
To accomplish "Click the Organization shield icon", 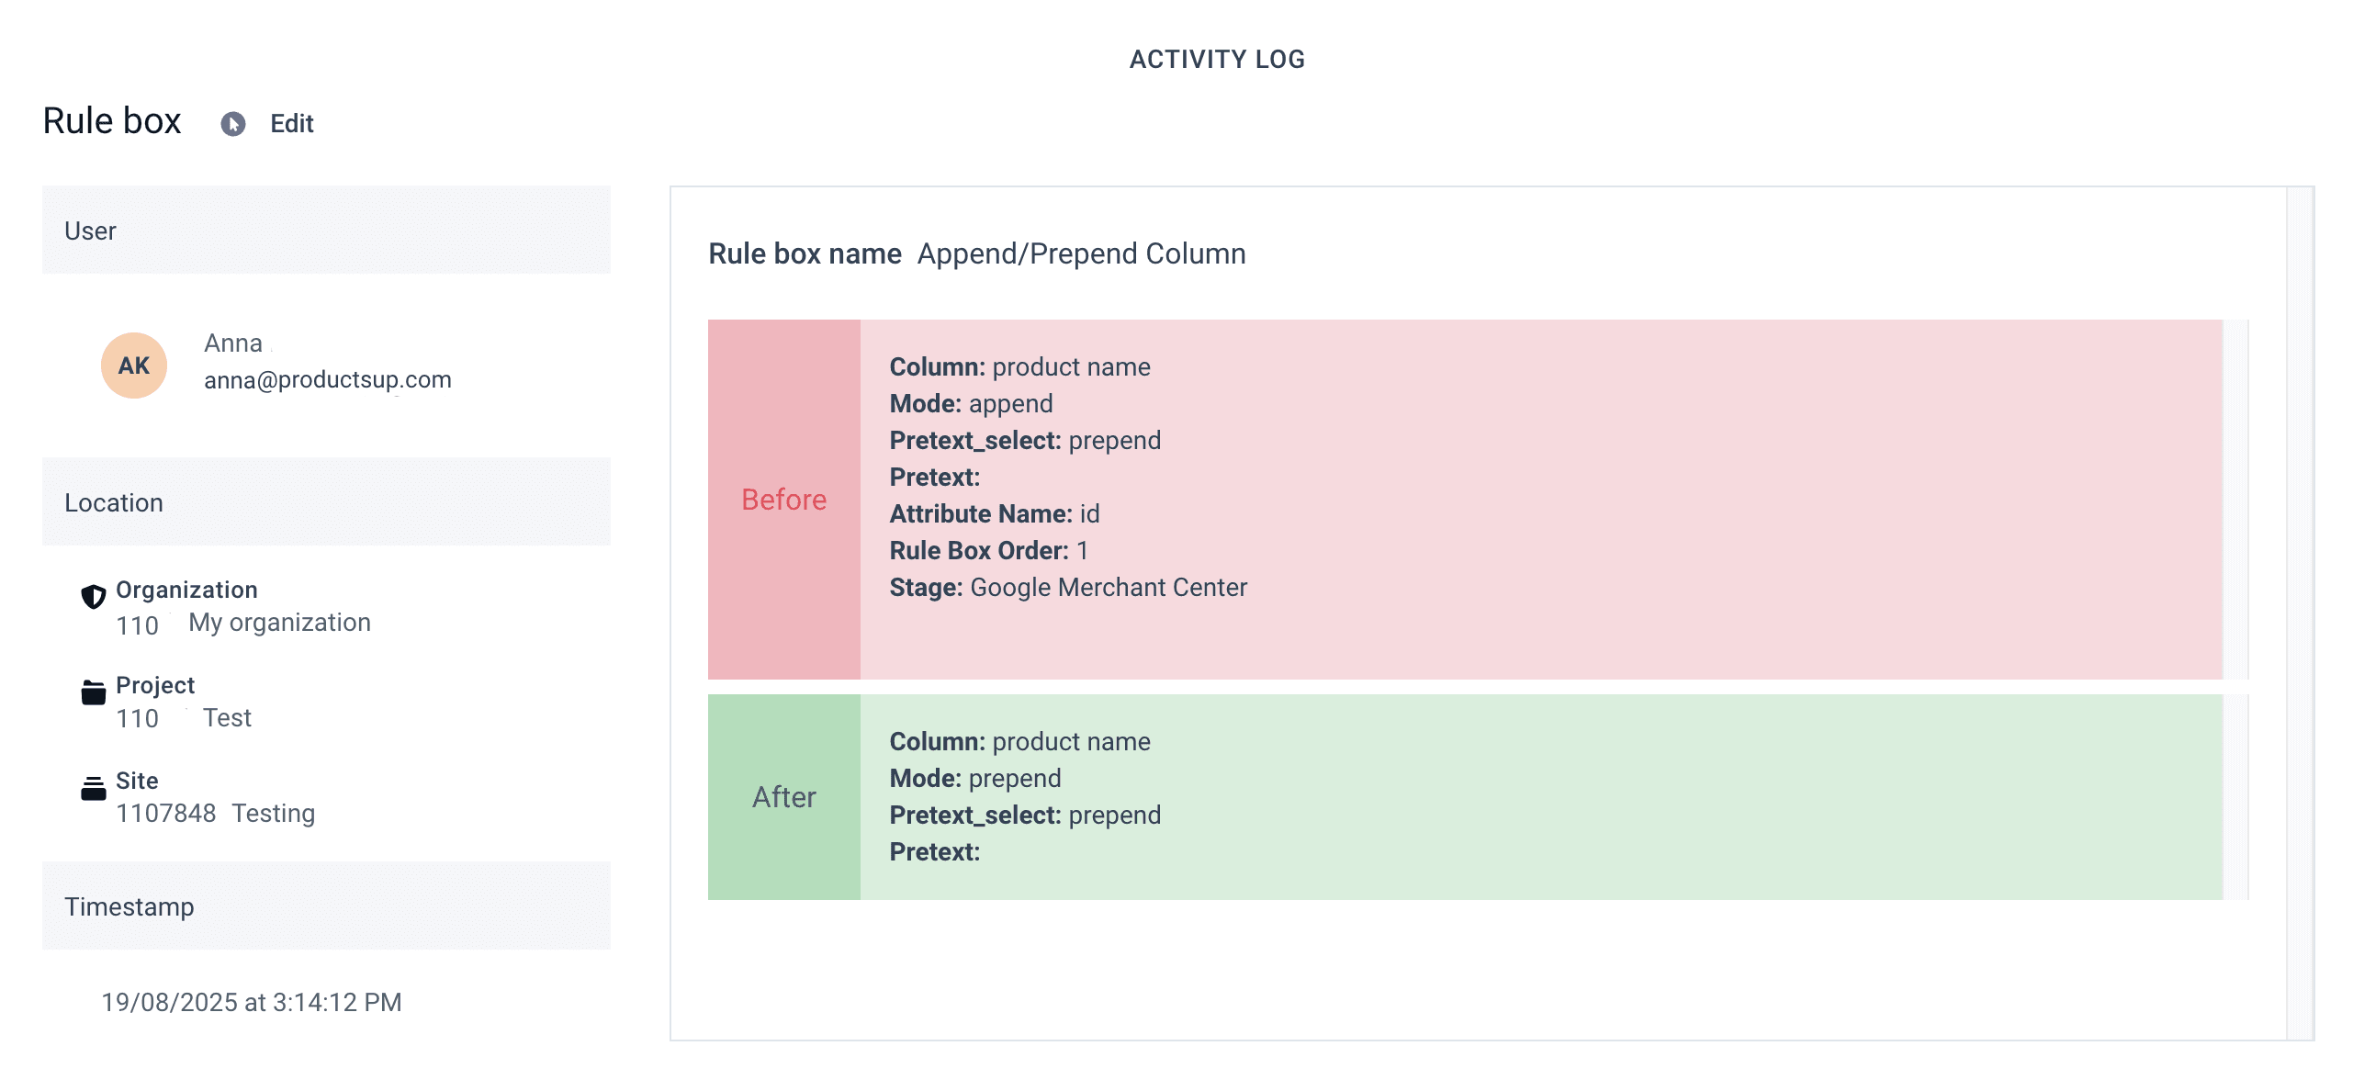I will [93, 597].
